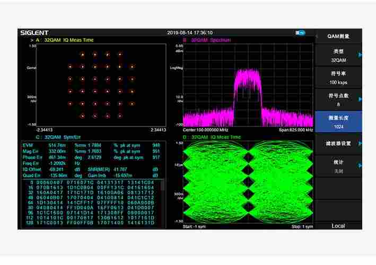Click the SIGLENT logo in the header

coord(34,33)
